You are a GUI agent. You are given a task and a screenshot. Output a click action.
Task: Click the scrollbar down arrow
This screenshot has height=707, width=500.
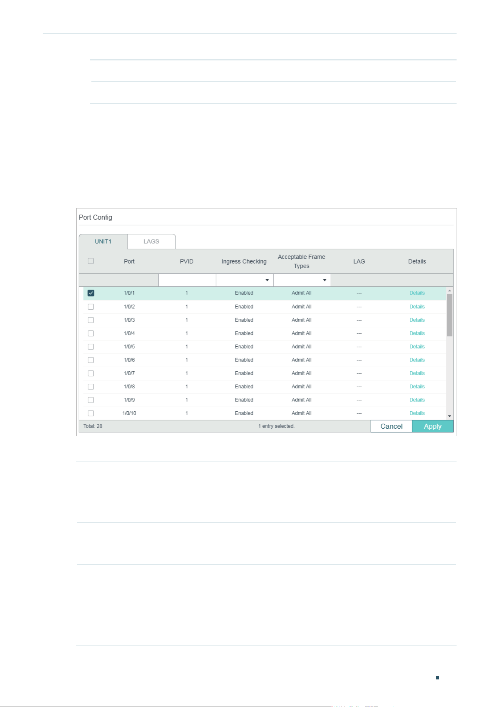pos(449,416)
